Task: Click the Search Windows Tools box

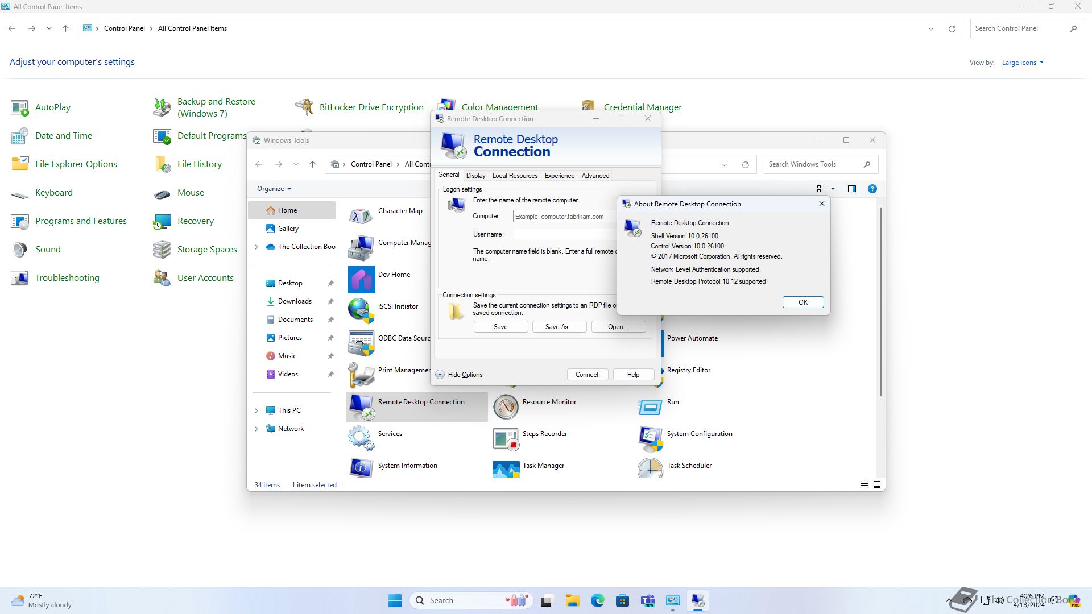Action: tap(821, 164)
